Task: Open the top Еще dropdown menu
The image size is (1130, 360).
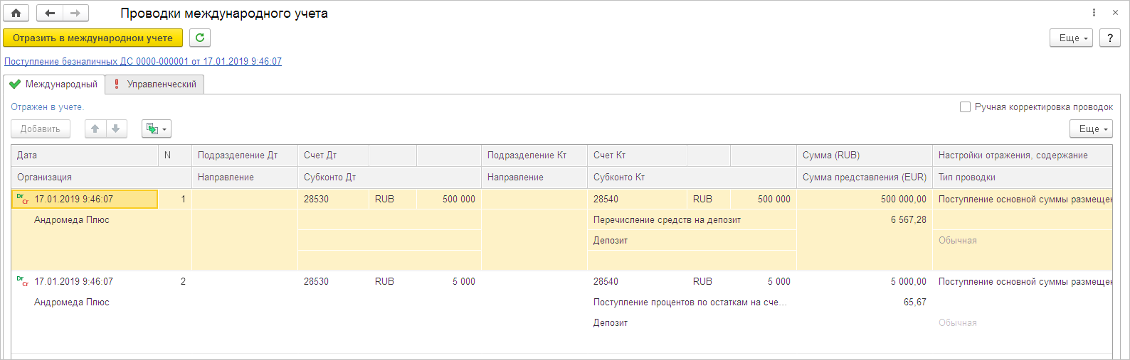Action: point(1070,38)
